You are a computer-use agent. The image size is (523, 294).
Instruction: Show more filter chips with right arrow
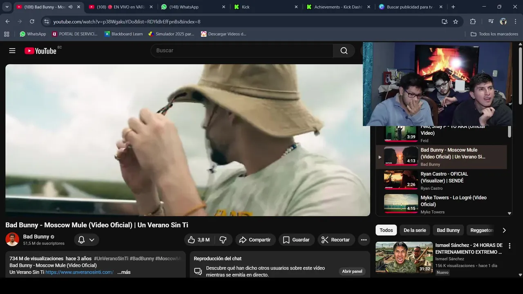tap(504, 230)
